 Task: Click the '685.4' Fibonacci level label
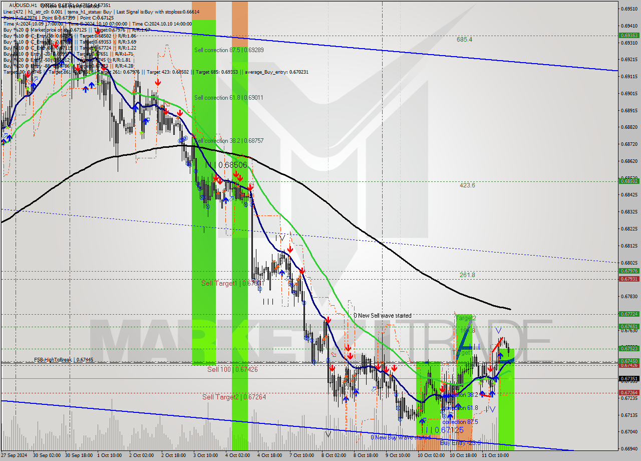[x=464, y=39]
